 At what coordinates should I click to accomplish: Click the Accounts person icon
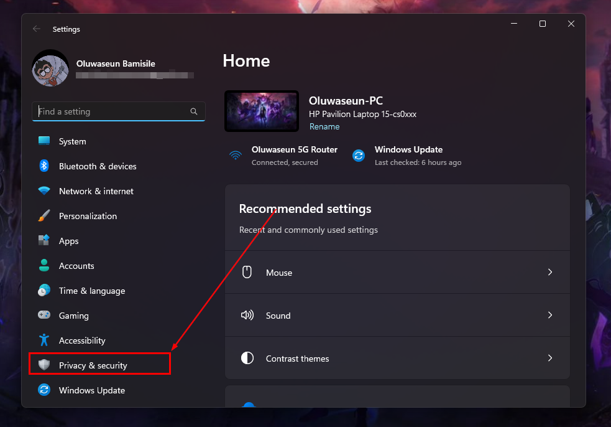pos(44,266)
